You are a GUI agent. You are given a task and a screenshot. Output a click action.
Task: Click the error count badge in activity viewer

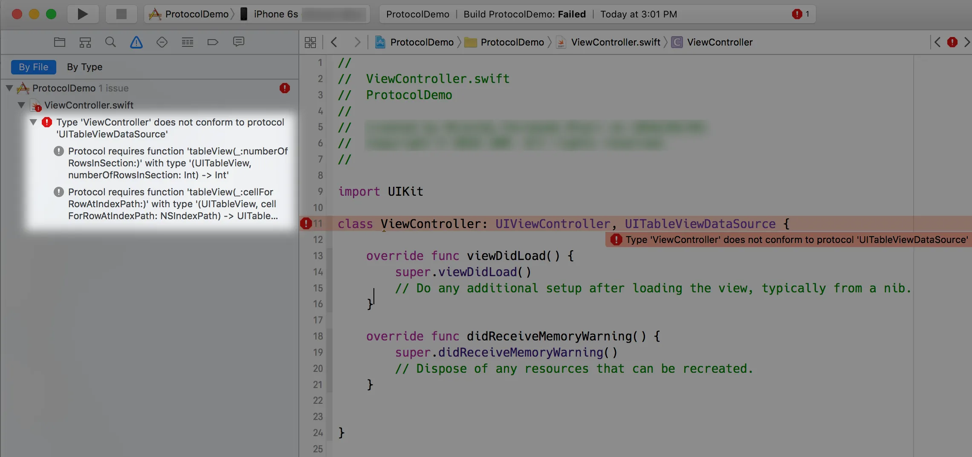[x=801, y=14]
